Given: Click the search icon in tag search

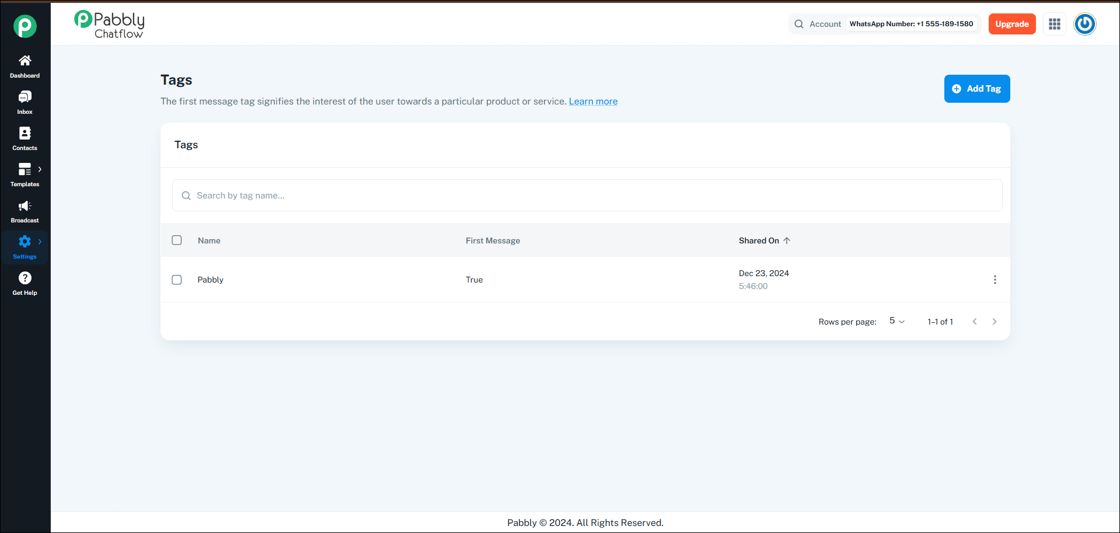Looking at the screenshot, I should click(186, 196).
